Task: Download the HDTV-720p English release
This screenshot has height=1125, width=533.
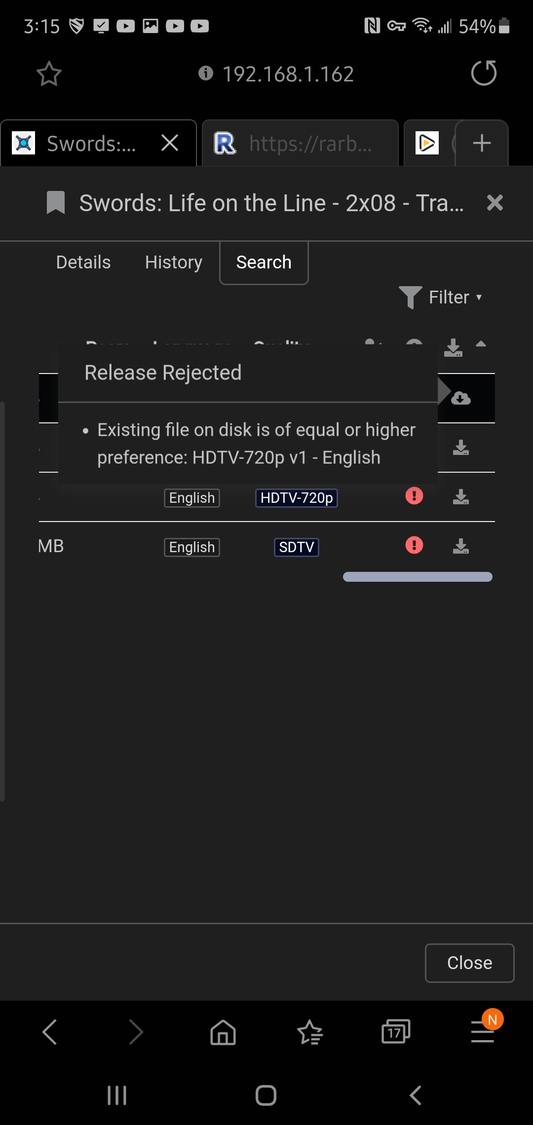Action: 461,496
